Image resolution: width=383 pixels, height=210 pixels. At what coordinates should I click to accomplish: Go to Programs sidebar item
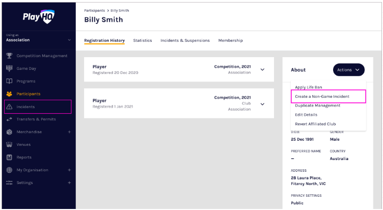coord(26,81)
